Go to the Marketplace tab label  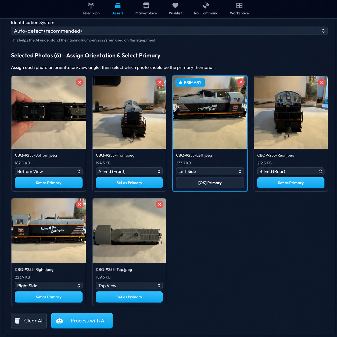(x=146, y=13)
